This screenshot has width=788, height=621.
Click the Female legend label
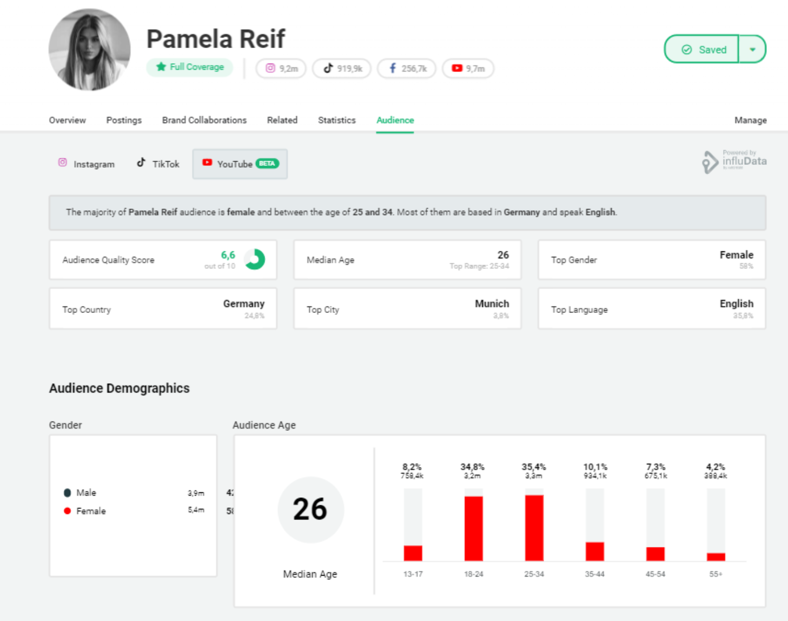(91, 511)
